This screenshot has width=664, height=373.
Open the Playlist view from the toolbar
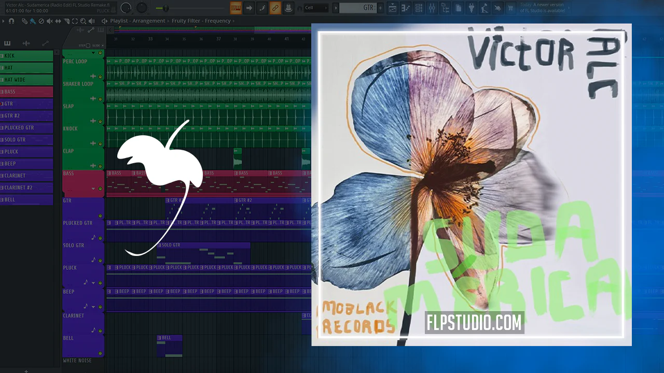[x=393, y=8]
